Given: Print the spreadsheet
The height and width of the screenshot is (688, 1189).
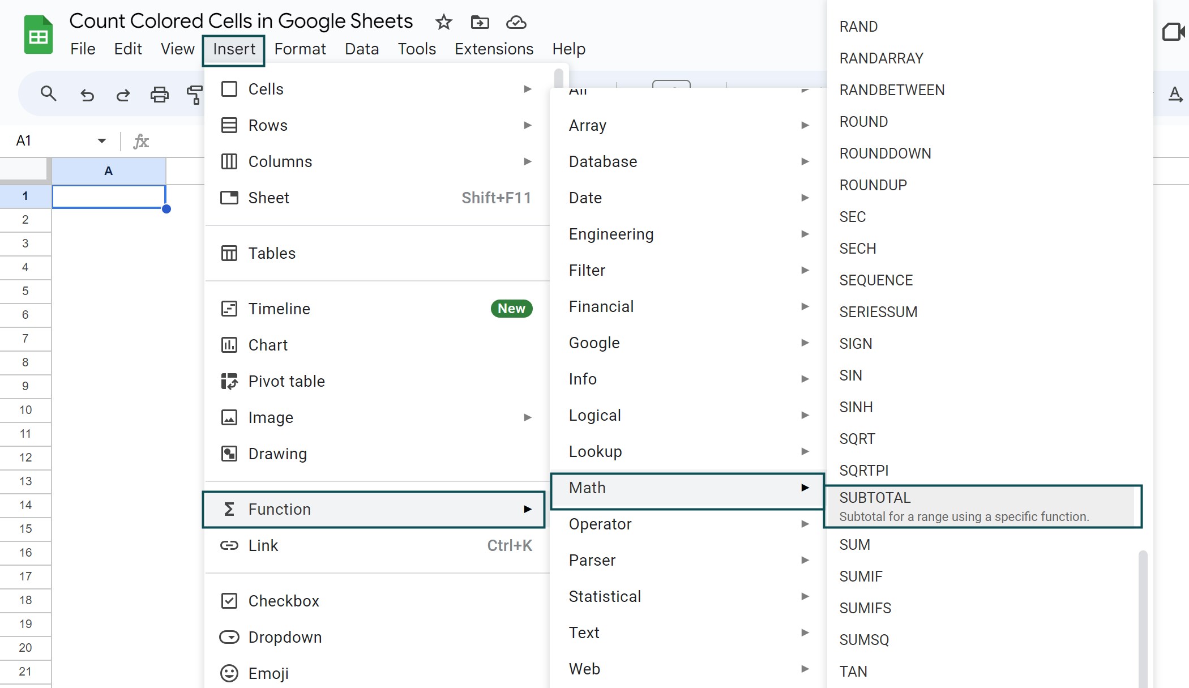Looking at the screenshot, I should (x=159, y=95).
